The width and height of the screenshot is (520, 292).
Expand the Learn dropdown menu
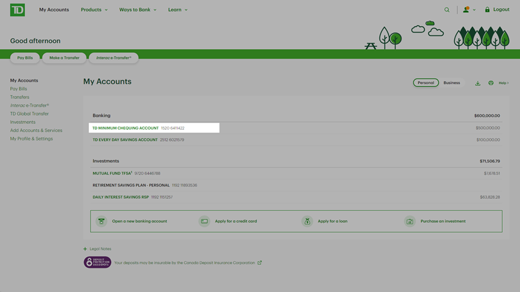[x=177, y=10]
